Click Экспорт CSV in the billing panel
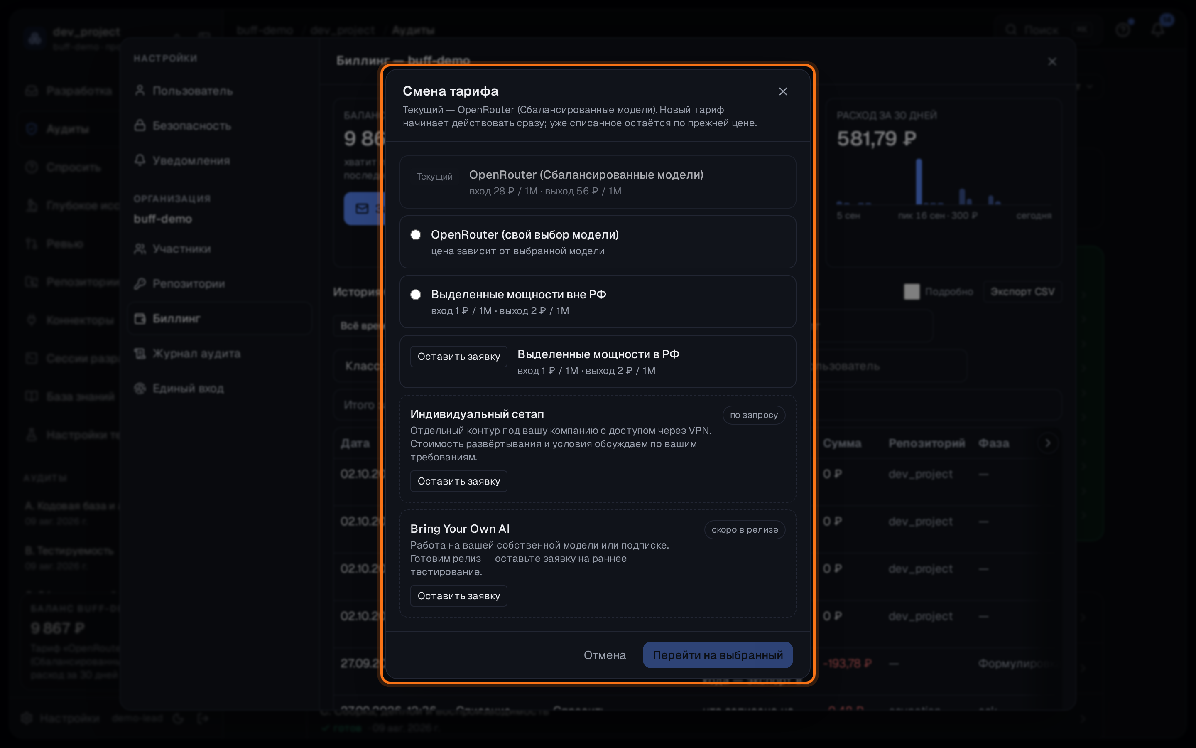Image resolution: width=1196 pixels, height=748 pixels. click(x=1022, y=291)
